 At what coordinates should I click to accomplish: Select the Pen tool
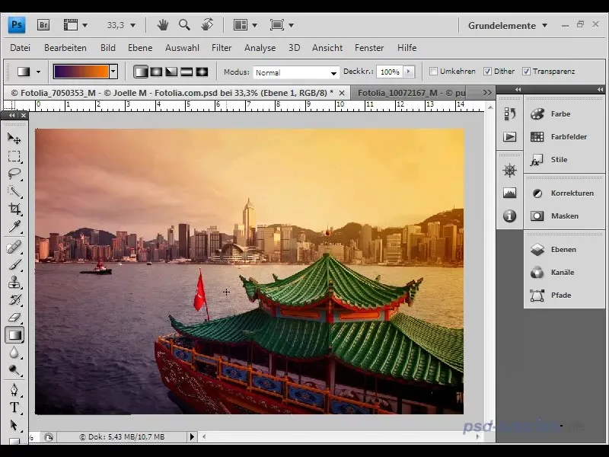[14, 390]
